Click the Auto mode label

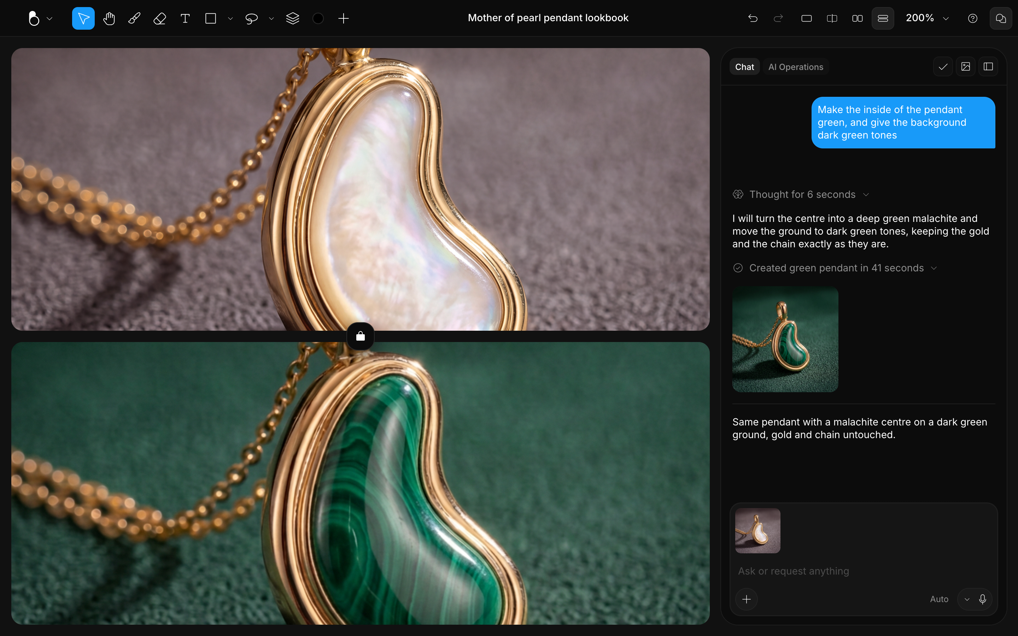pos(939,599)
